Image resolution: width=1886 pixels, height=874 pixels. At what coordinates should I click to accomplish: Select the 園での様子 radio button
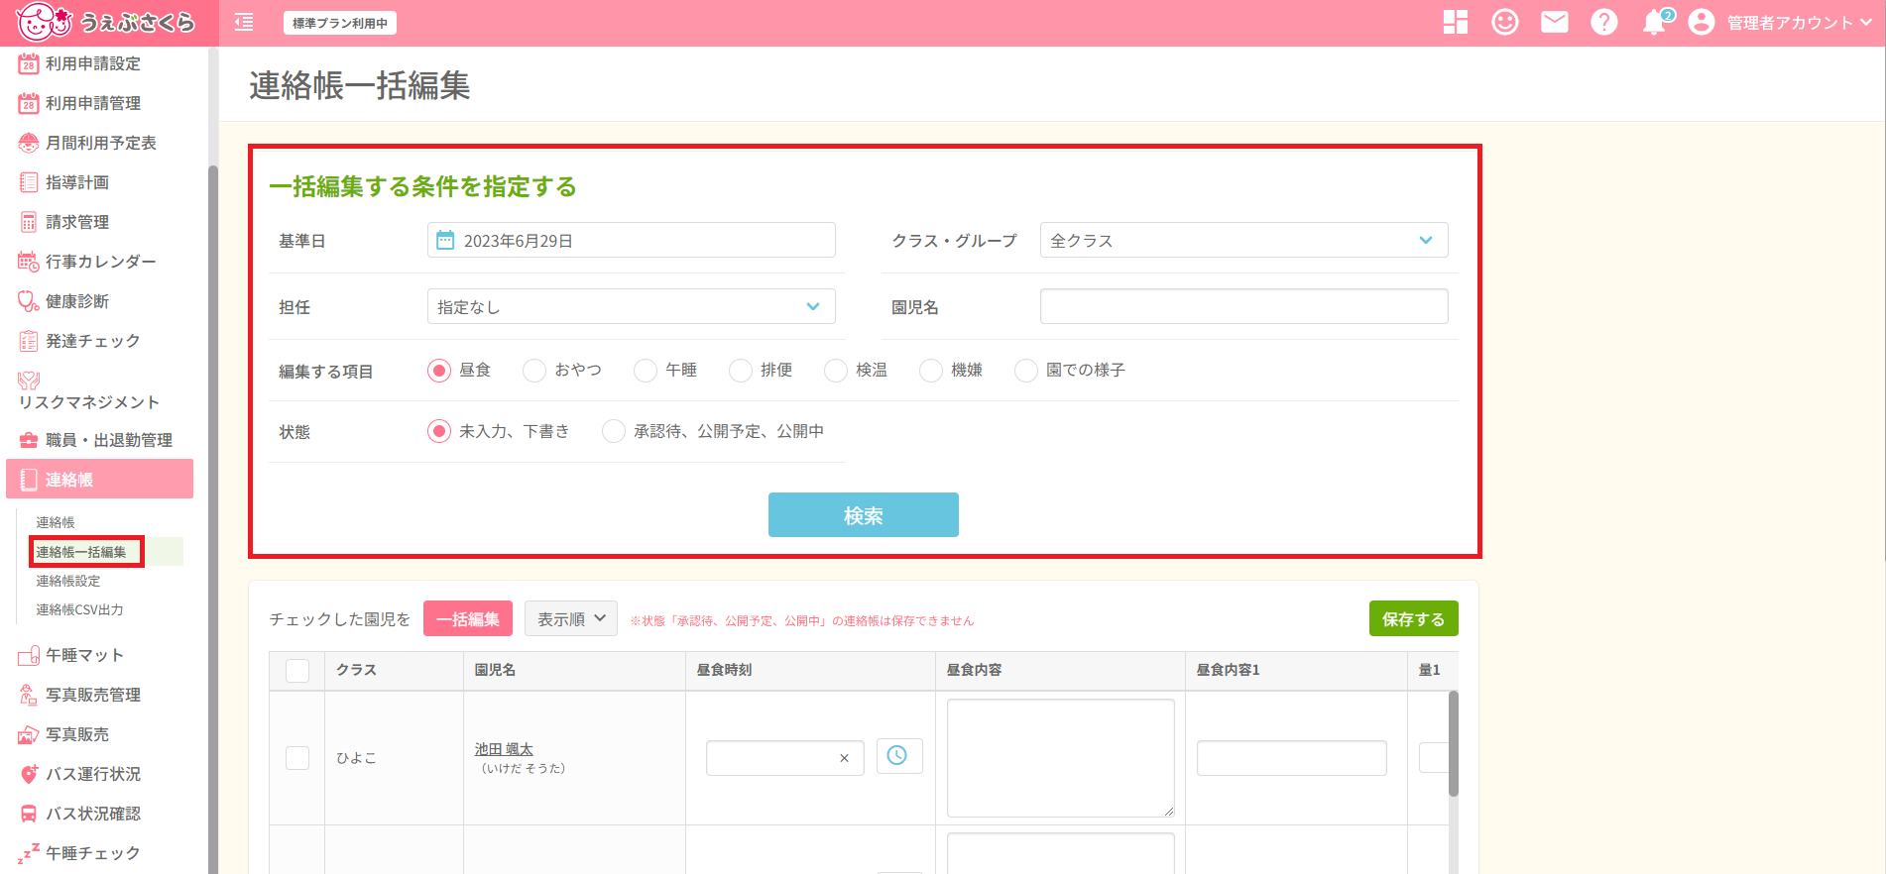[x=1026, y=371]
